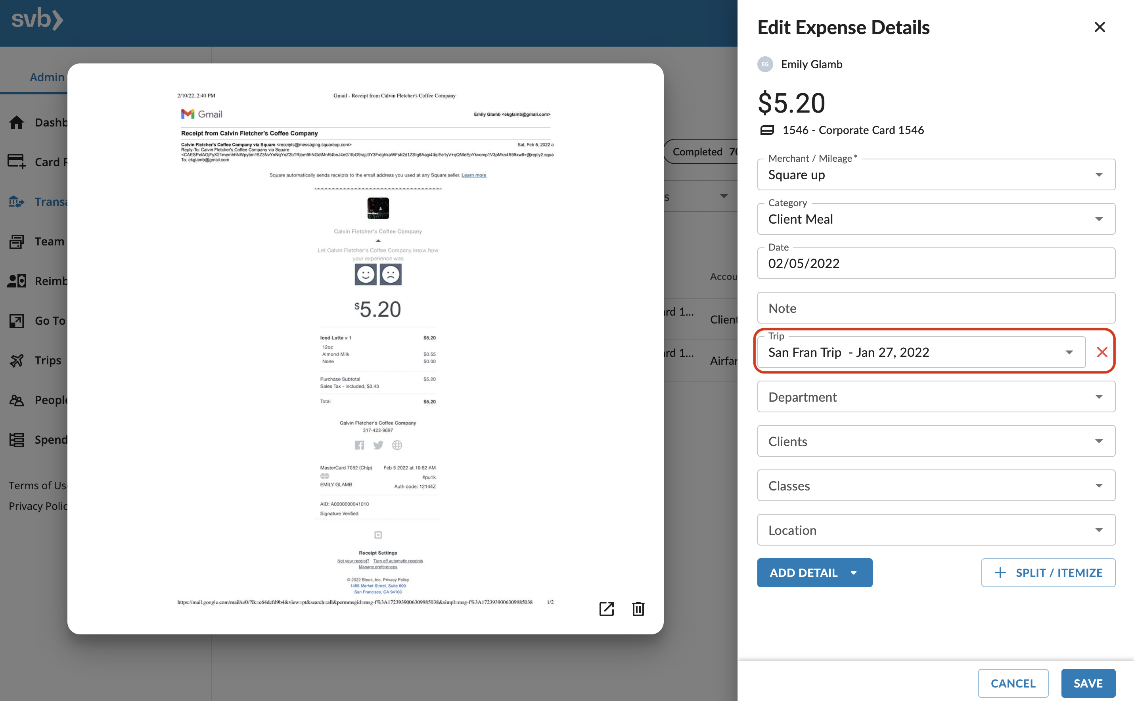1134x701 pixels.
Task: Click the happy face feedback icon on receipt
Action: tap(365, 274)
